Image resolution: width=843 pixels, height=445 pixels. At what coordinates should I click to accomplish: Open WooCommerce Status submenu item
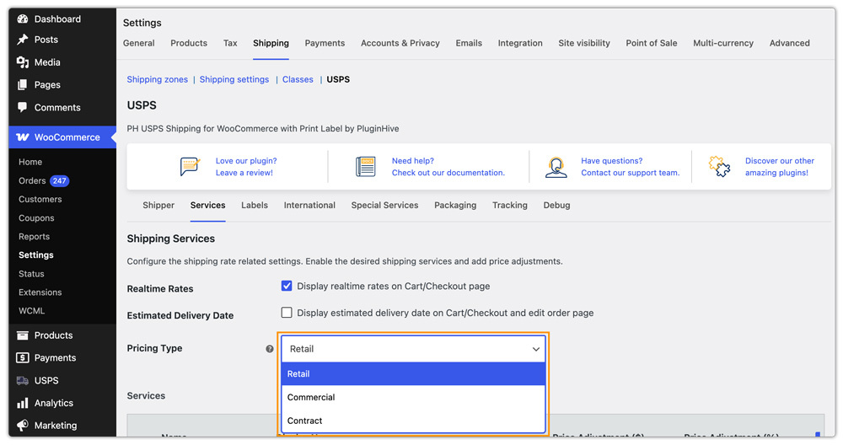click(x=31, y=274)
